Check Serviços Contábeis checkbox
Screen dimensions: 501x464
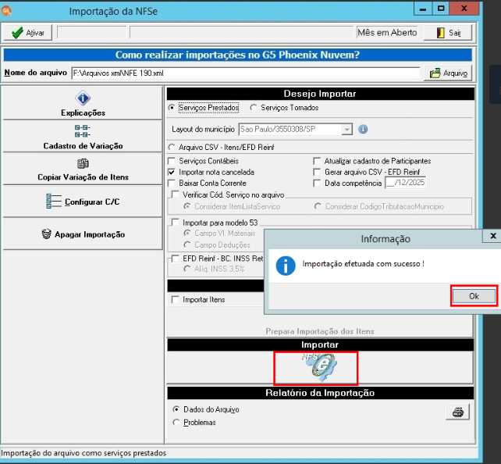pos(172,161)
